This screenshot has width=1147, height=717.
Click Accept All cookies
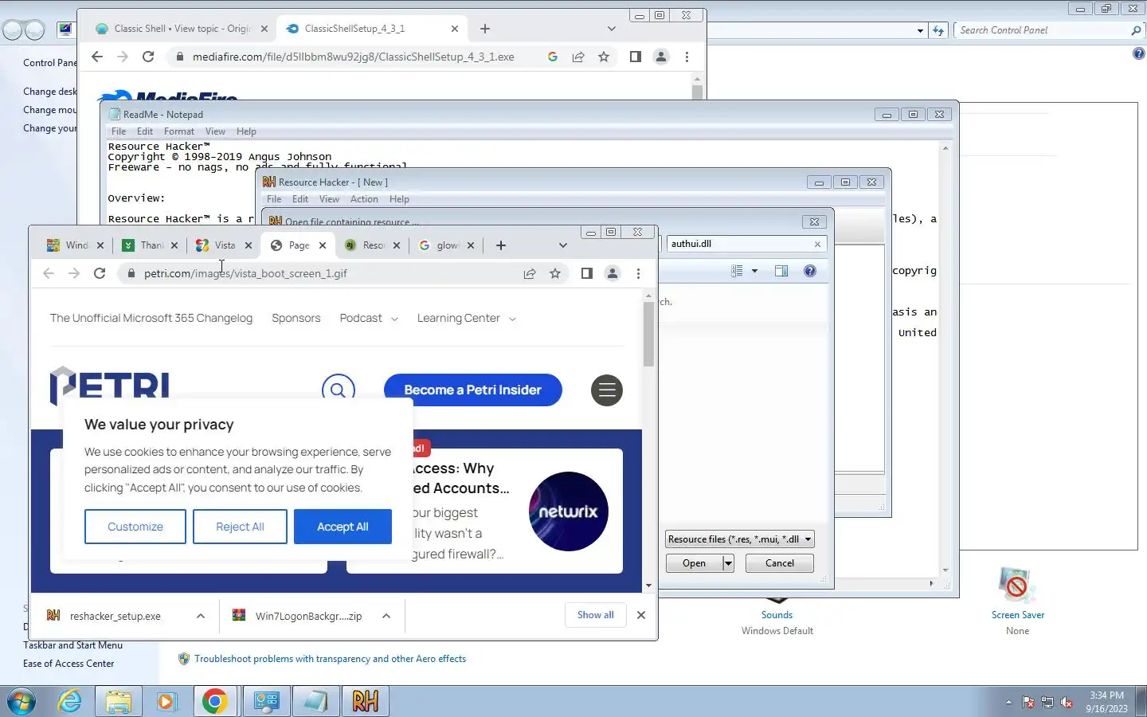pyautogui.click(x=343, y=527)
